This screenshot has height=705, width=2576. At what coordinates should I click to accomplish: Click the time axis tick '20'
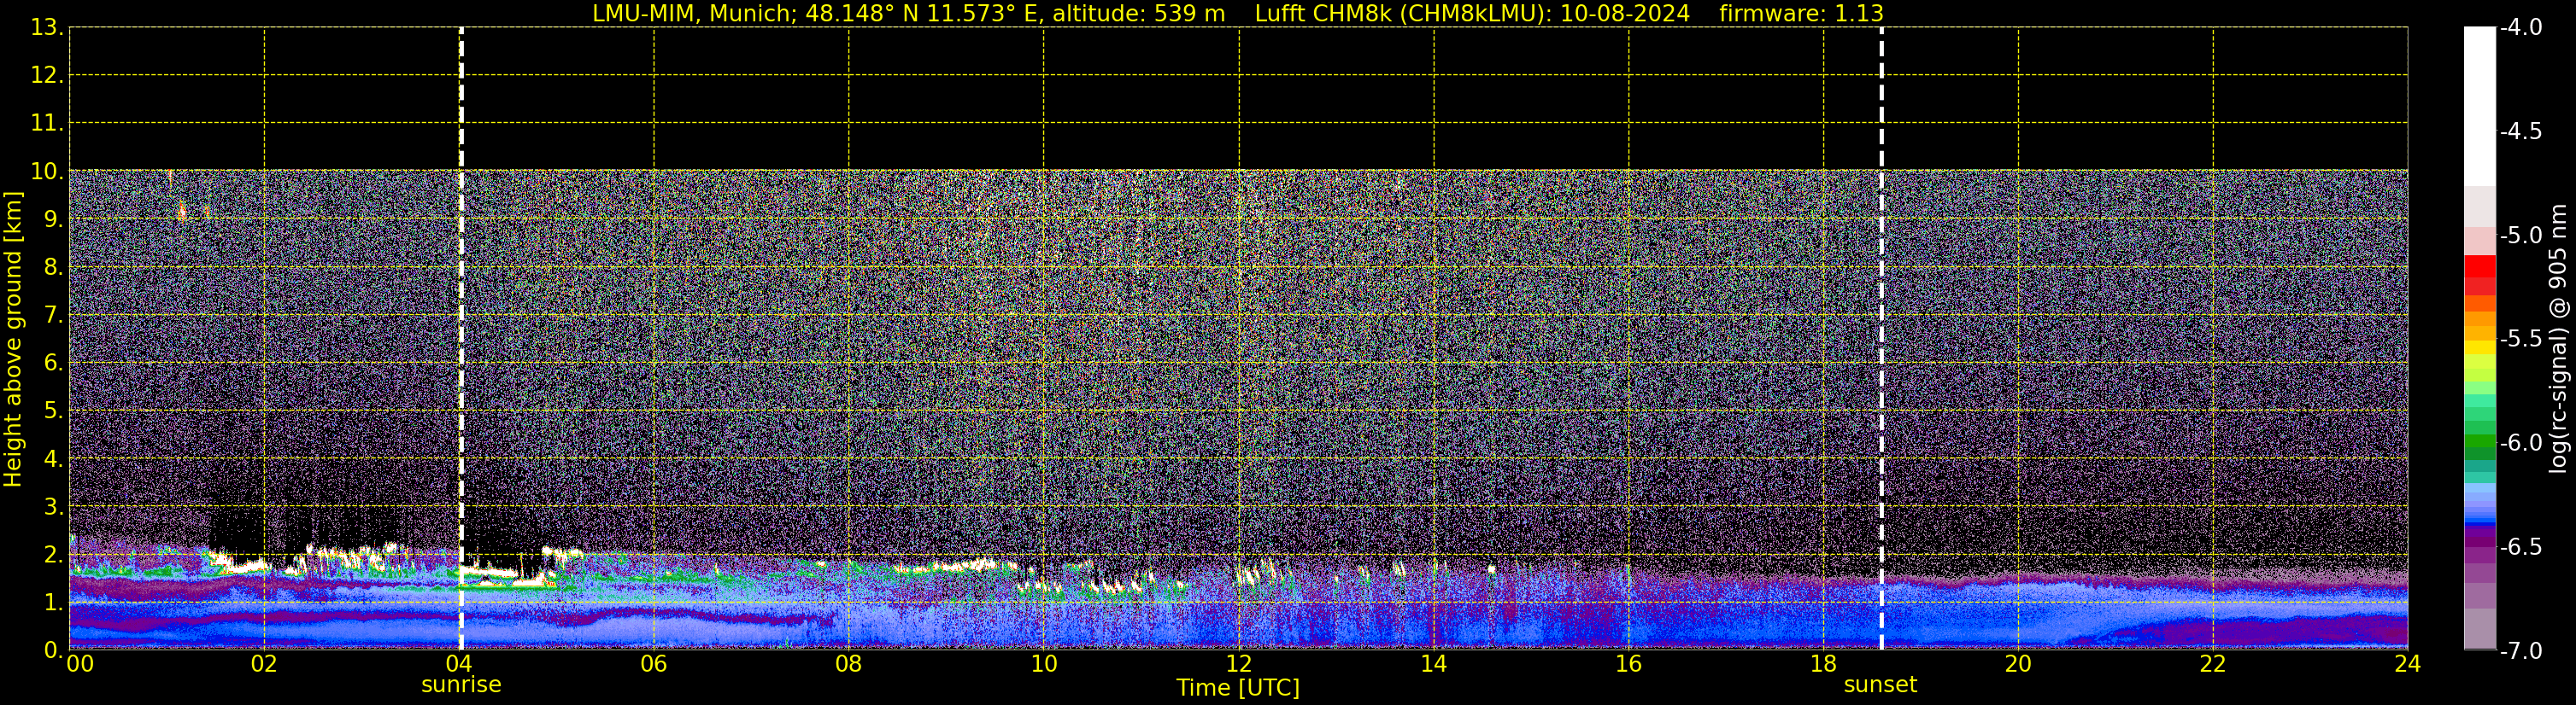[2019, 664]
